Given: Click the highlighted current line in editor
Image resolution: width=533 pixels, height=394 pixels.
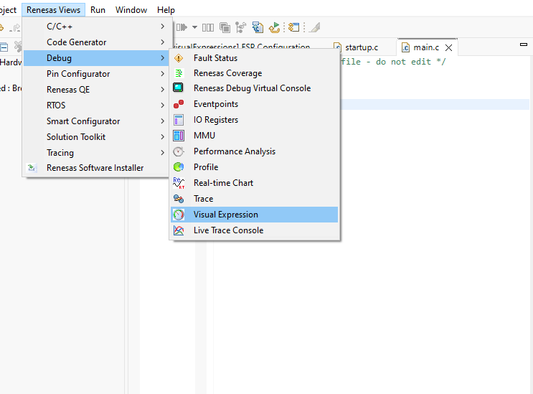Looking at the screenshot, I should click(435, 104).
